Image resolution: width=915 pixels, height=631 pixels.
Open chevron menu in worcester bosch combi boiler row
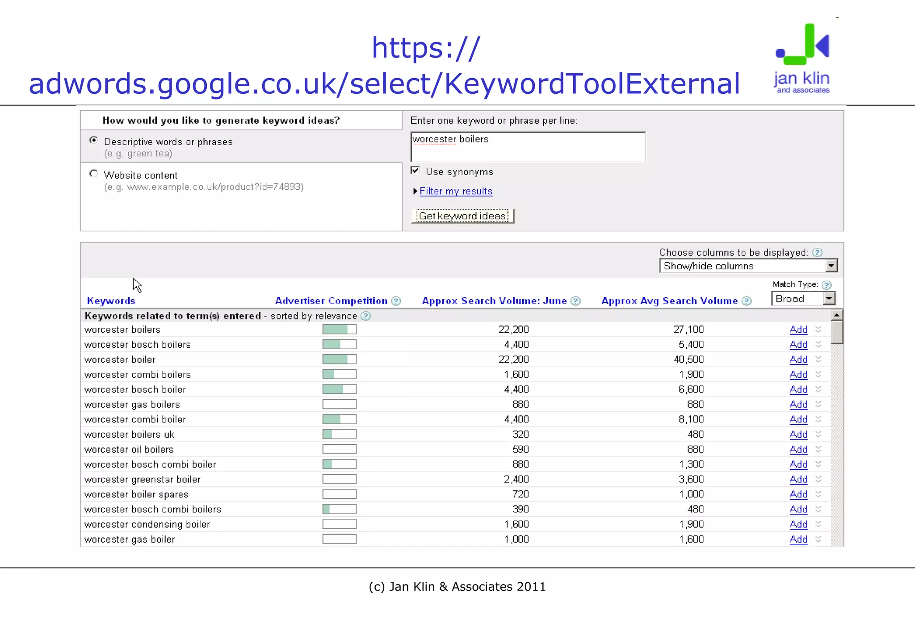pyautogui.click(x=818, y=464)
